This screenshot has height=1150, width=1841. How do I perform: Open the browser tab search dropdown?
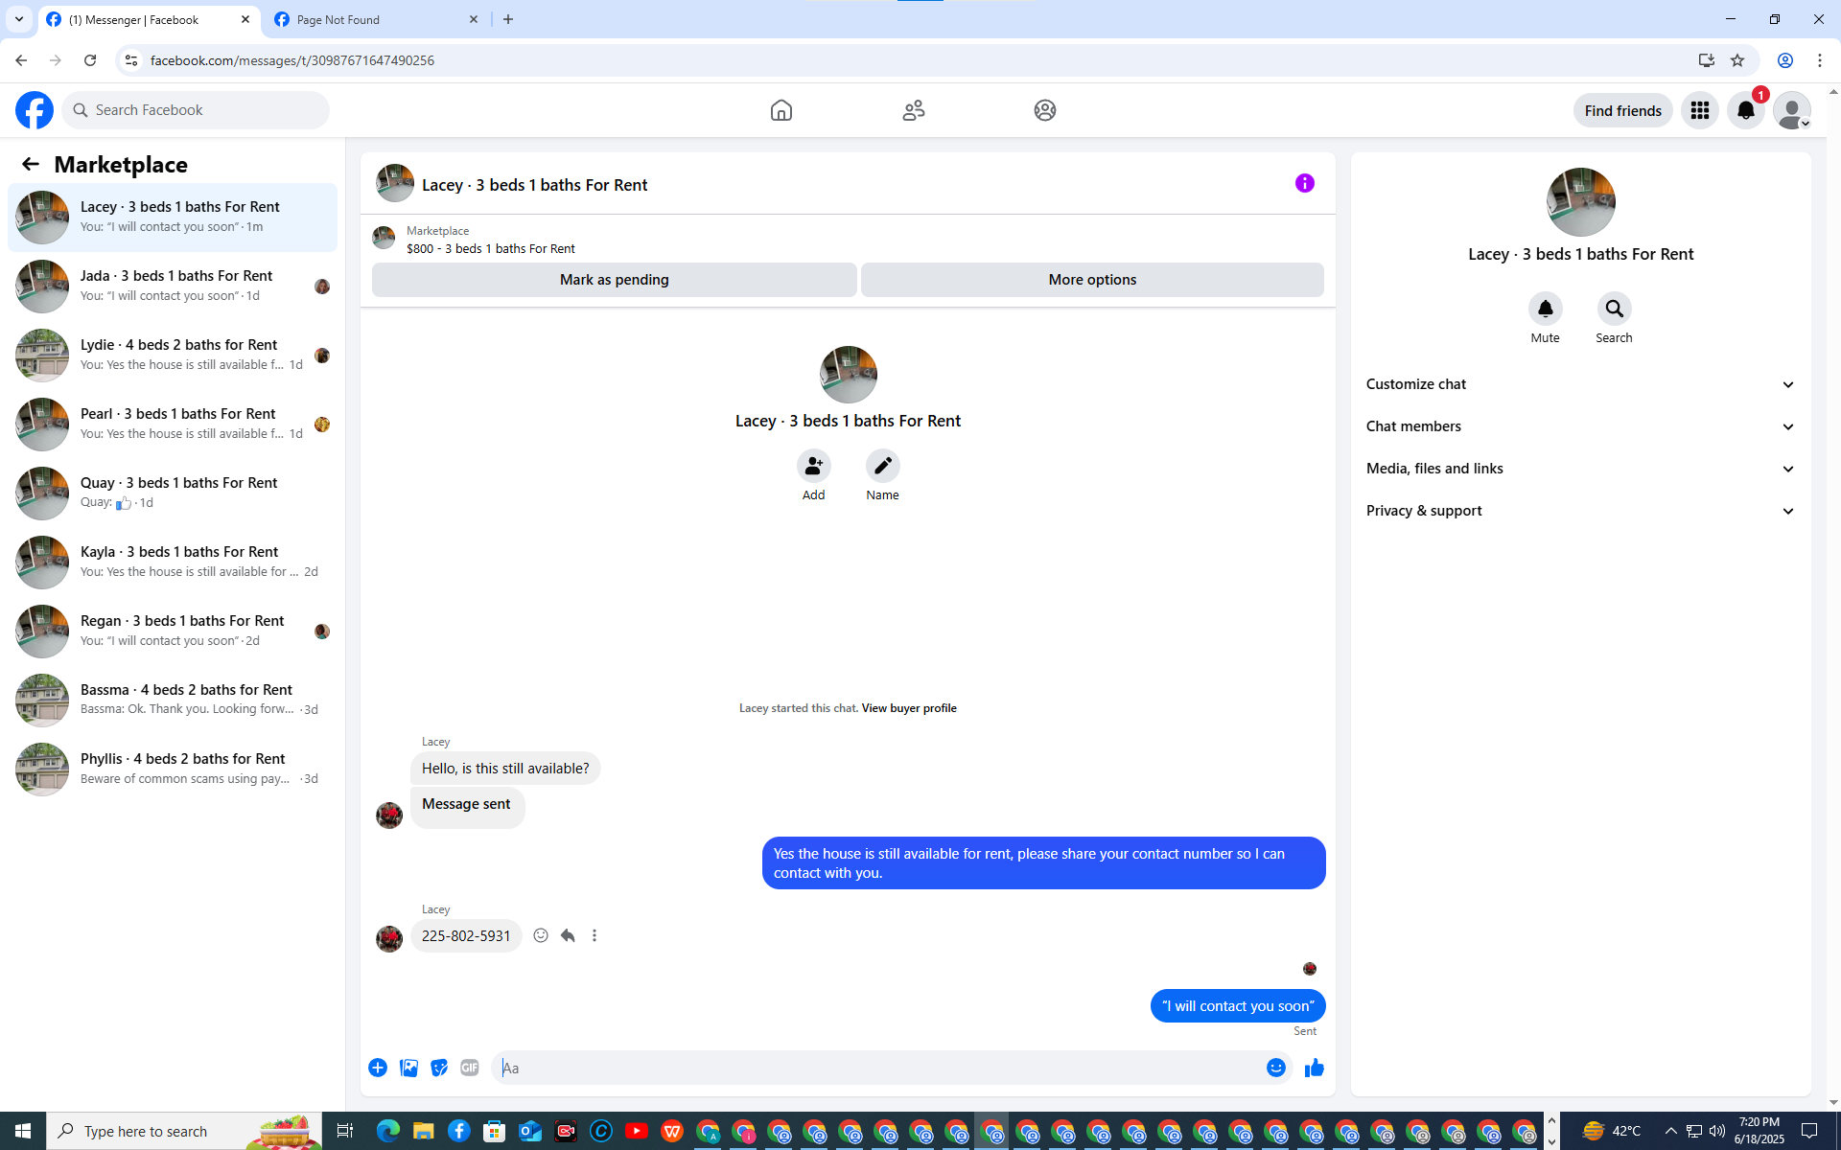coord(19,19)
